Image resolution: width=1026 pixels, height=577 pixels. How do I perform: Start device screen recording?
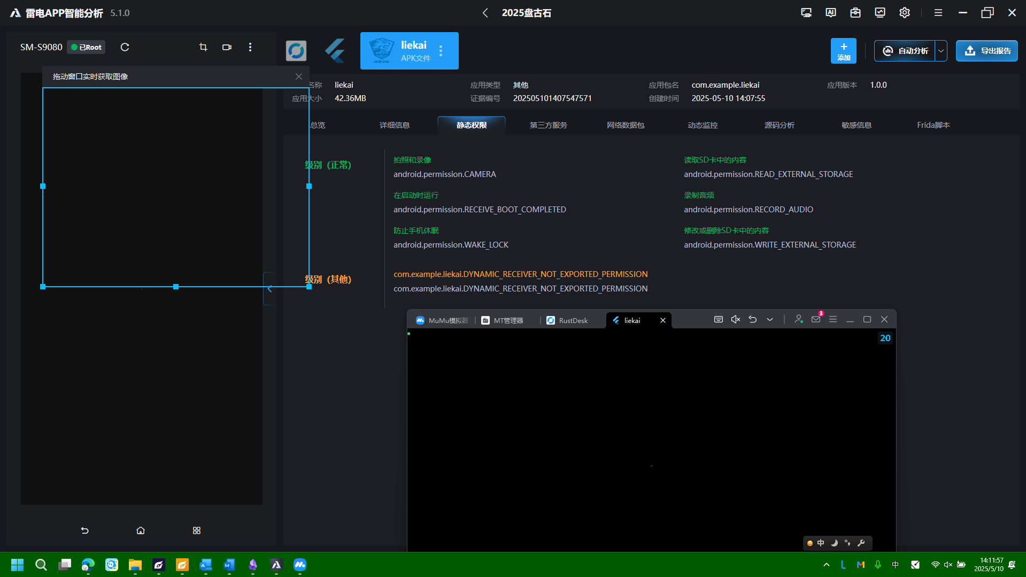pyautogui.click(x=227, y=47)
